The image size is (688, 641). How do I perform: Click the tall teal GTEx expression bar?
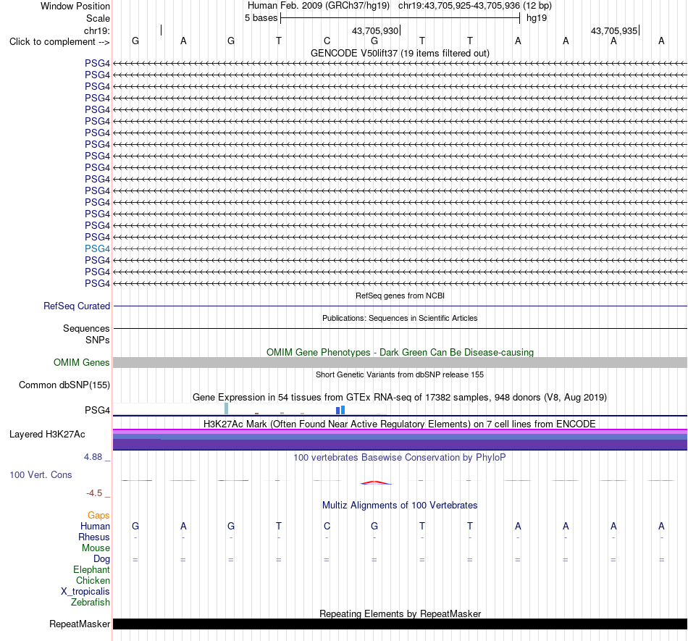pos(227,409)
